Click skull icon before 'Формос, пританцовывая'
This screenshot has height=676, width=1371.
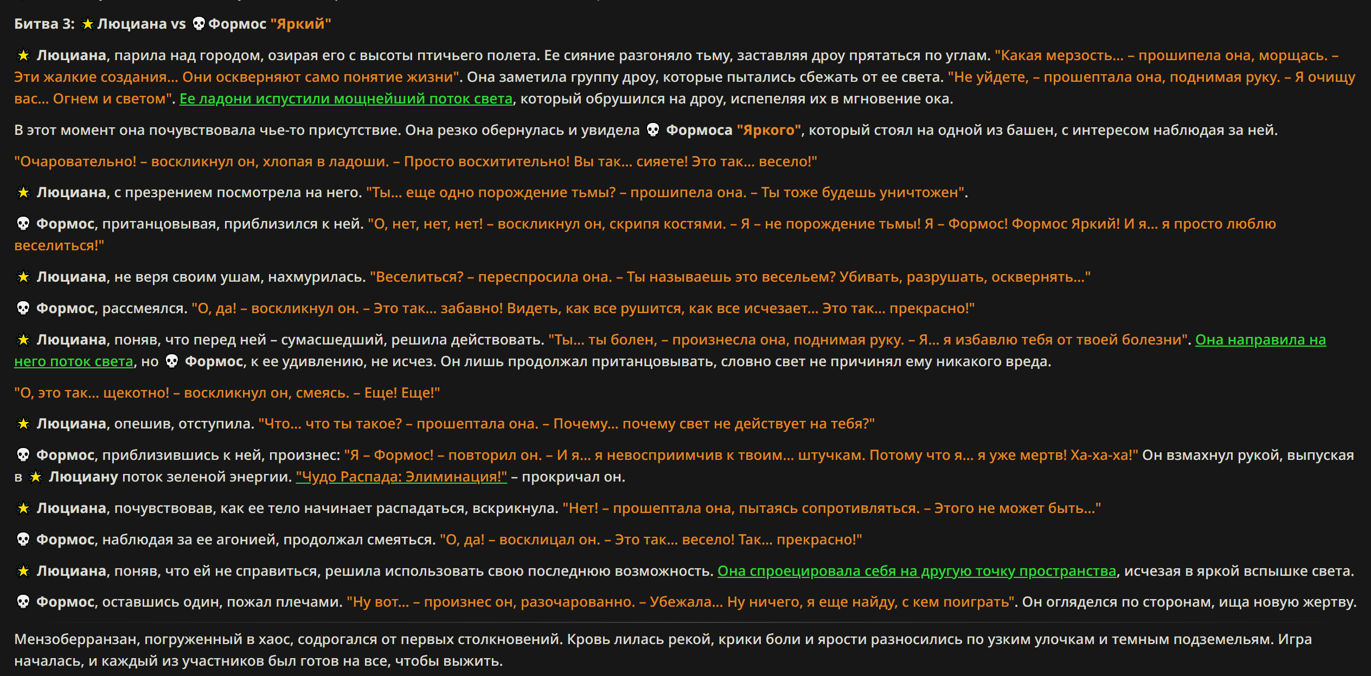(x=23, y=224)
